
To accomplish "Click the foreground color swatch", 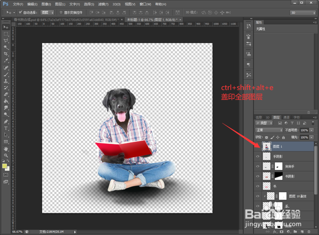I will pyautogui.click(x=4, y=166).
